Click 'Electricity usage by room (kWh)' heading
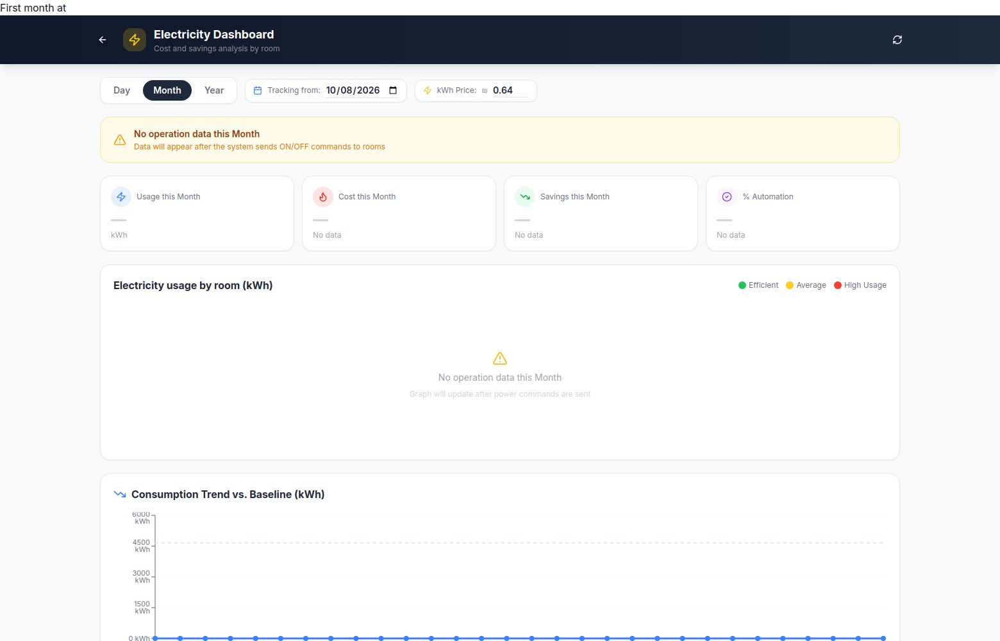1000x641 pixels. pyautogui.click(x=193, y=285)
